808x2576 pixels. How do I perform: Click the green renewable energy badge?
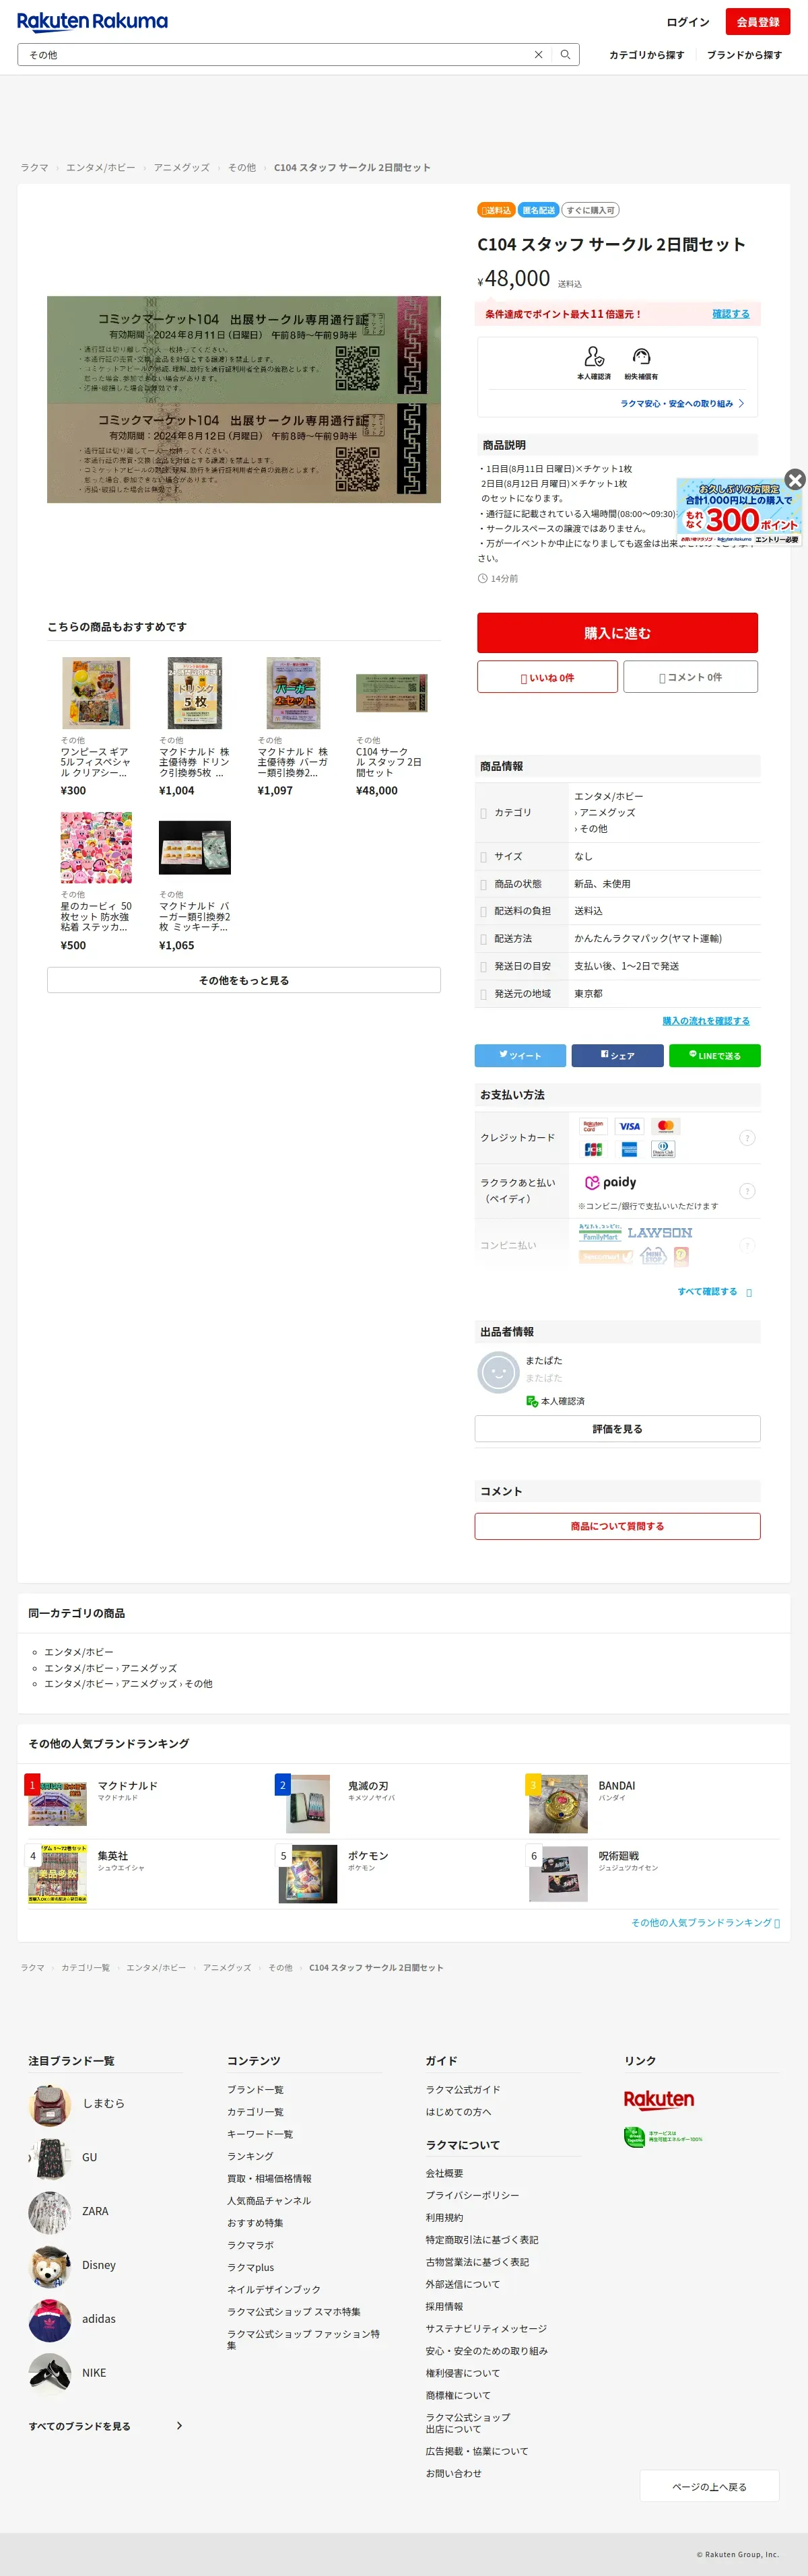[663, 2137]
